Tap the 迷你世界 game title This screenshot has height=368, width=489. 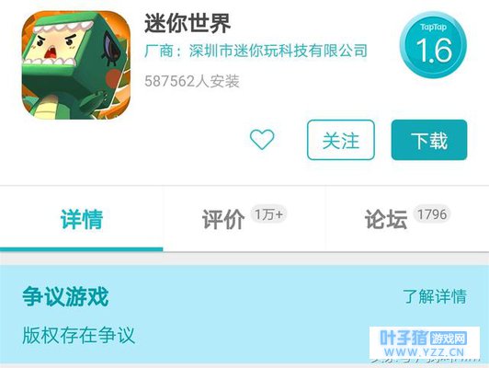tap(188, 23)
